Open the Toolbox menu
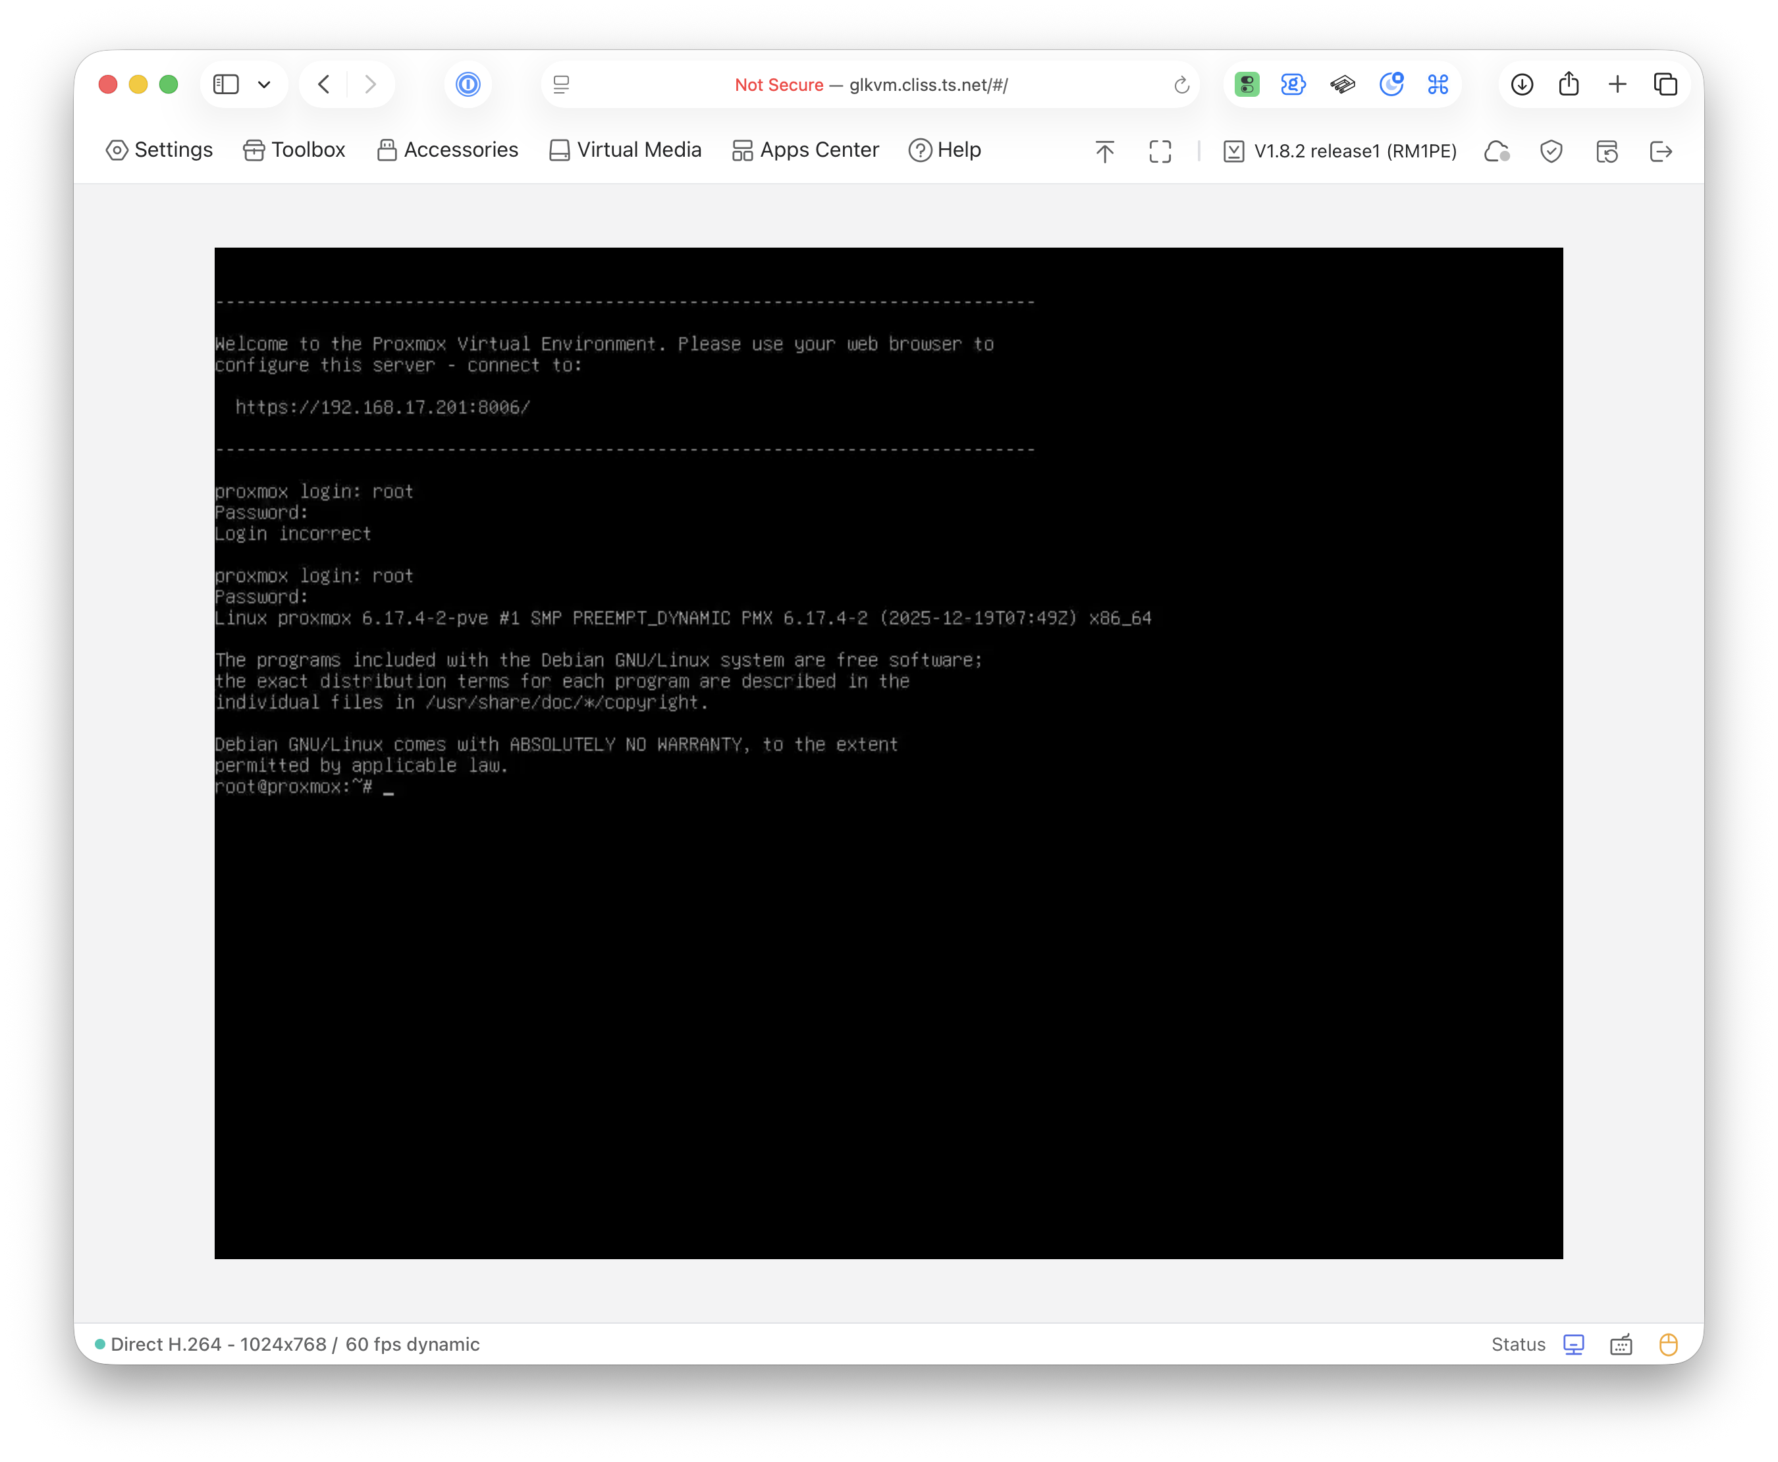This screenshot has height=1462, width=1778. (x=294, y=150)
